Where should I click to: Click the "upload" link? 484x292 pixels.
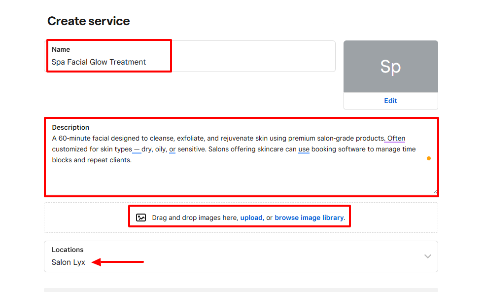pos(251,218)
